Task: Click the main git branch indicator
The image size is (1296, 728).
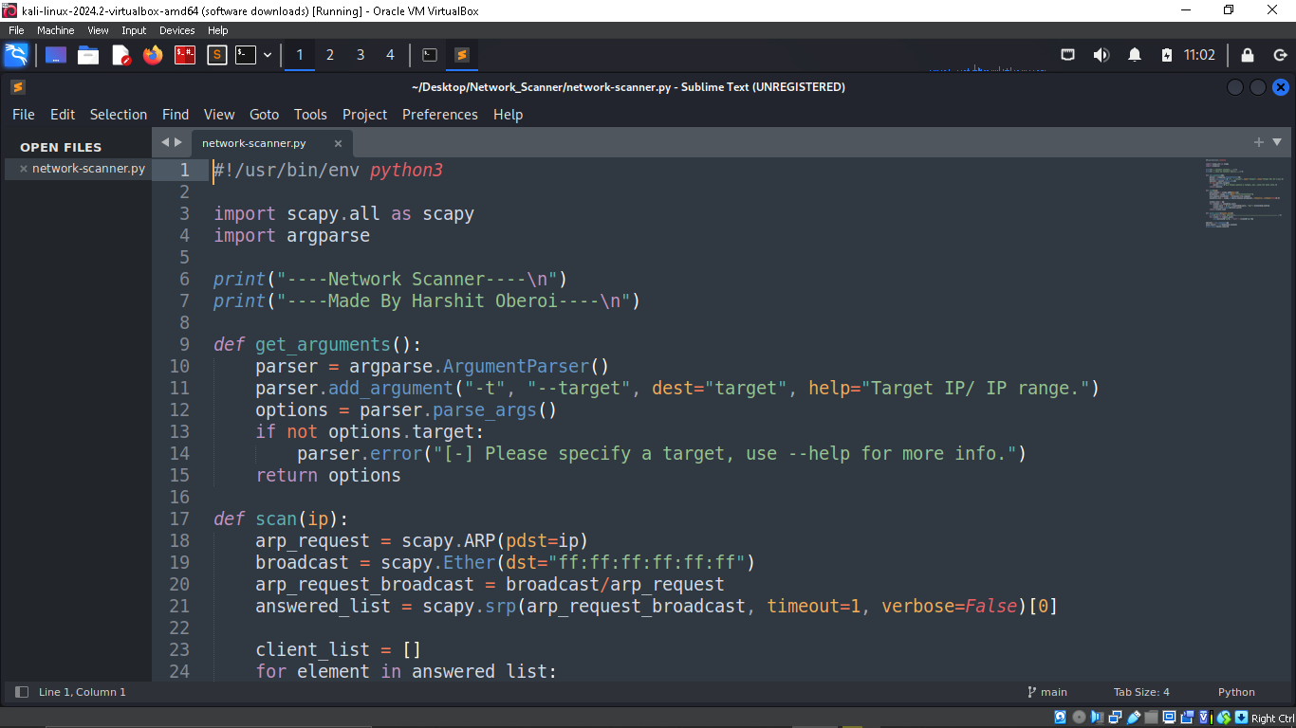Action: coord(1046,692)
